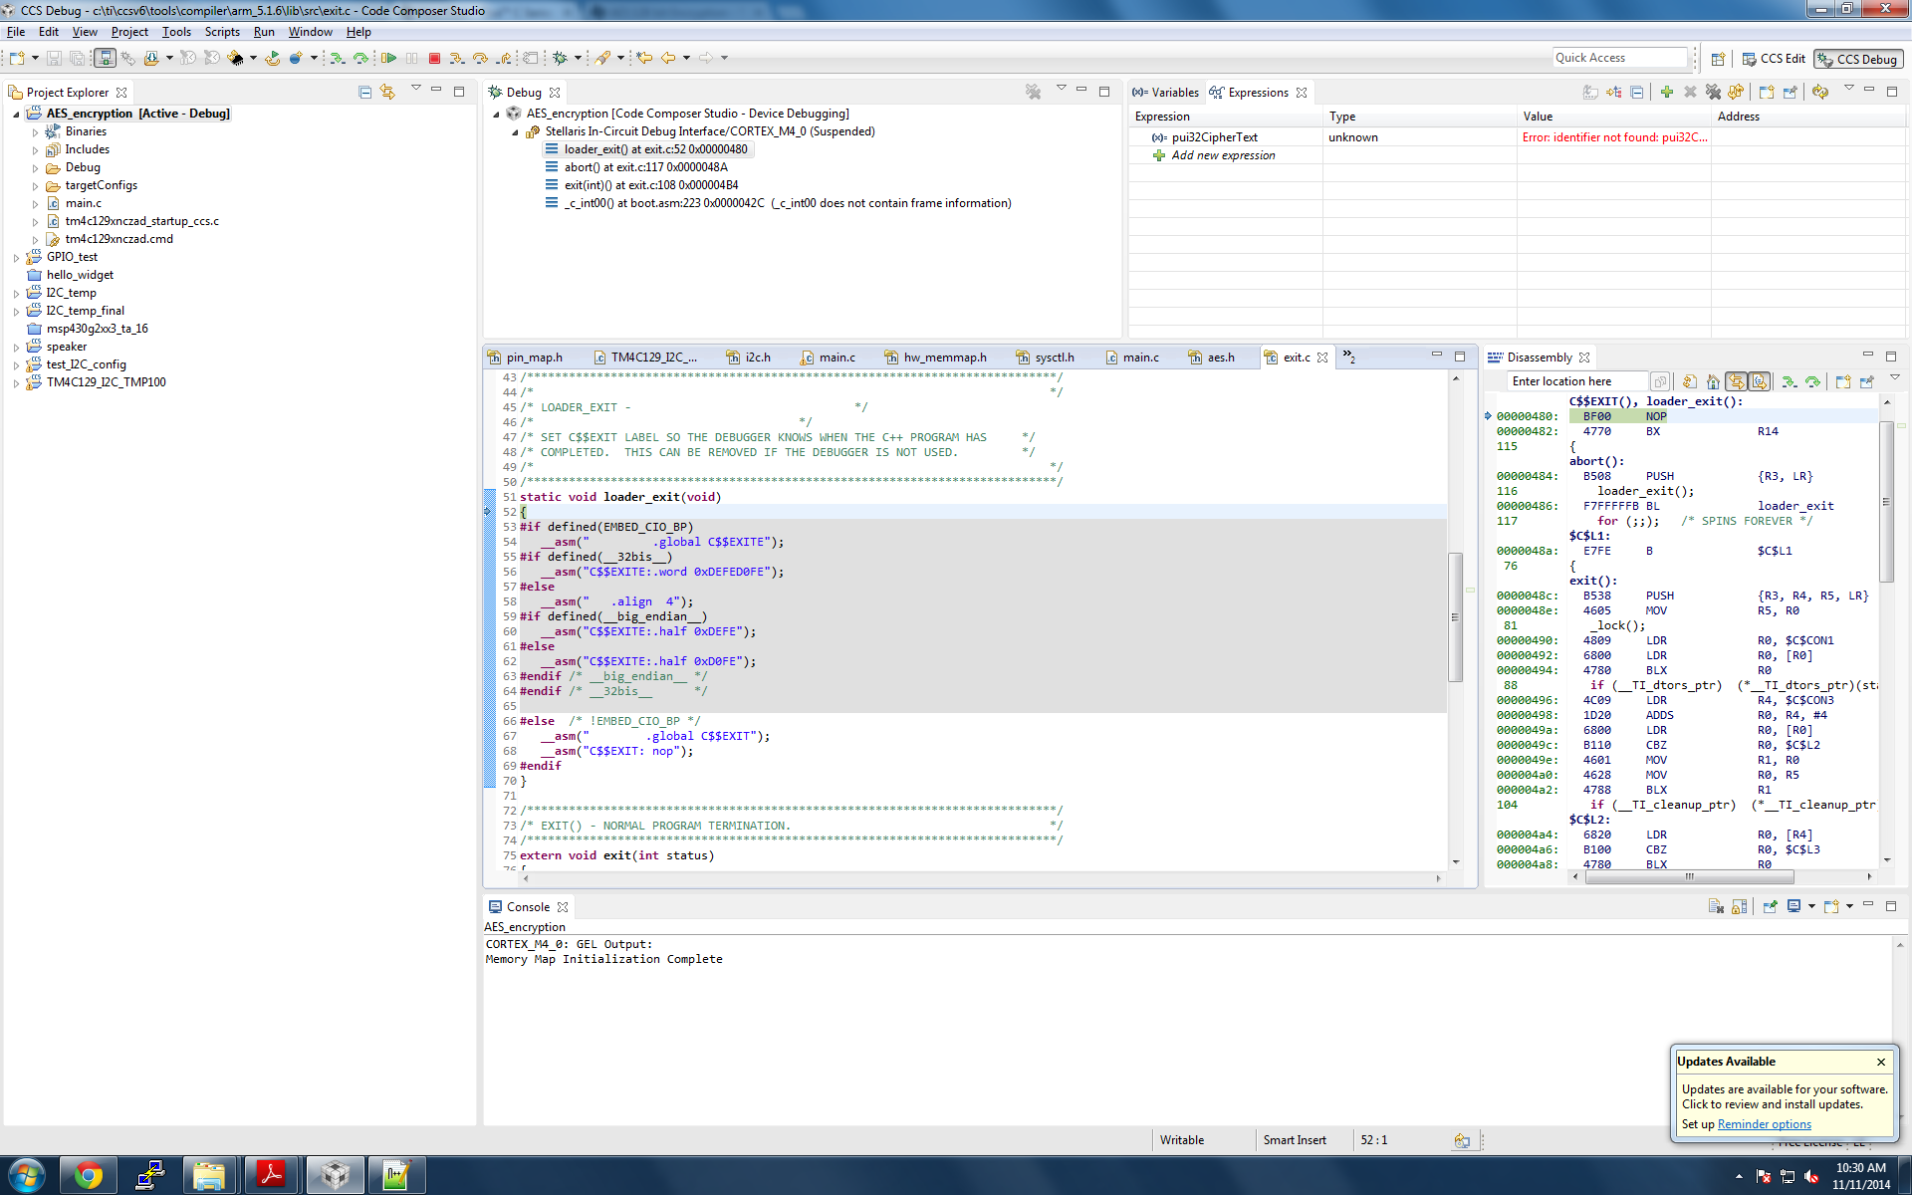Click the Back navigation arrow

pyautogui.click(x=668, y=59)
